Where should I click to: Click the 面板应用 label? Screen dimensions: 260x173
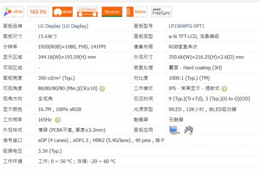[x=143, y=130]
